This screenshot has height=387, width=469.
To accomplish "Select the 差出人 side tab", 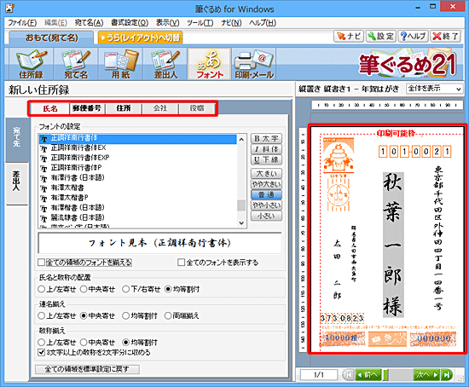I will click(17, 183).
